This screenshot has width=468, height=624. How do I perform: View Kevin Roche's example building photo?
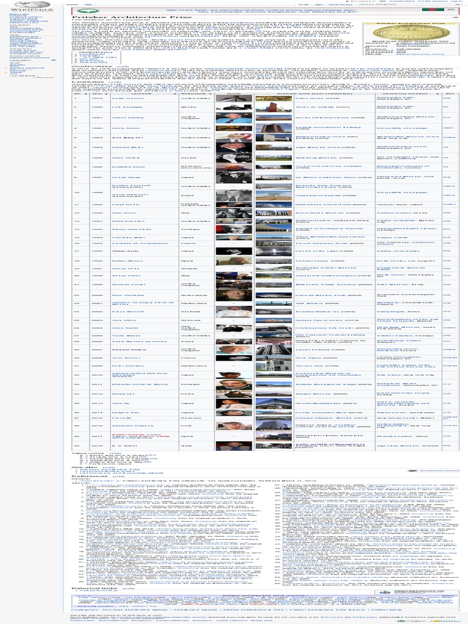[x=274, y=128]
